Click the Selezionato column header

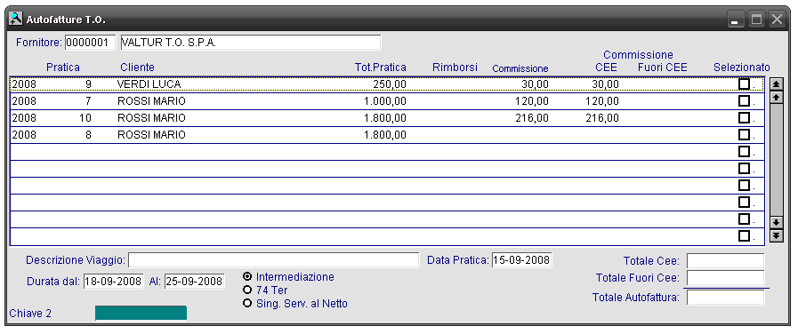pos(742,68)
